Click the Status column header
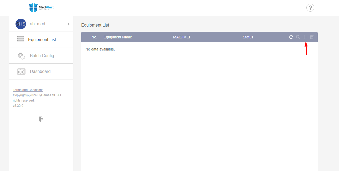The image size is (339, 171). coord(248,37)
